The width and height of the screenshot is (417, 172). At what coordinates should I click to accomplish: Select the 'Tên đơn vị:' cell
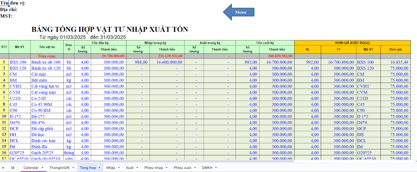13,3
